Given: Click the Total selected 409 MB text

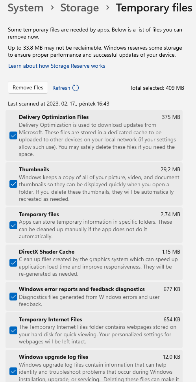Looking at the screenshot, I should coord(157,88).
